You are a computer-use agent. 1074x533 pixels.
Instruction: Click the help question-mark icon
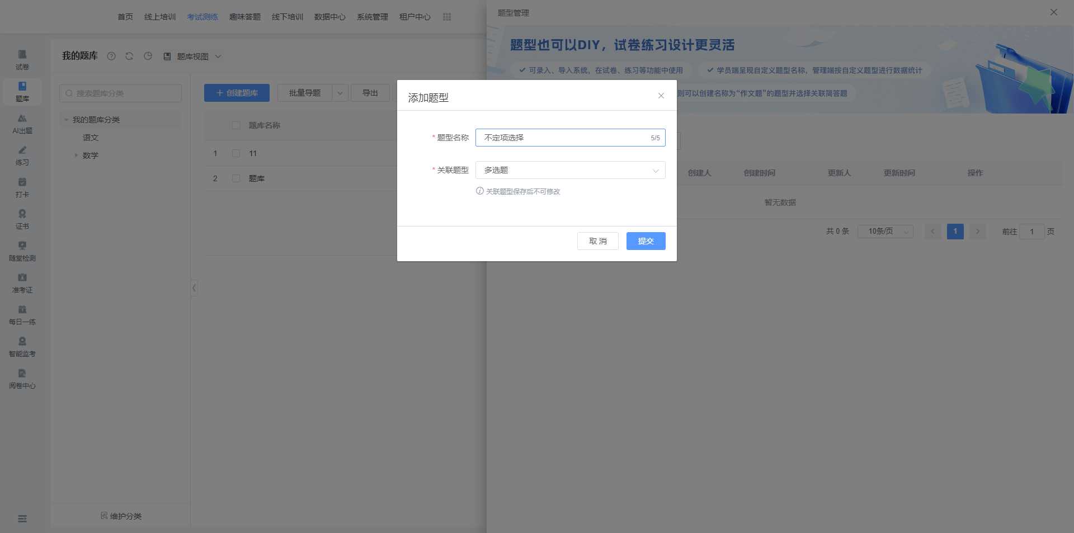click(111, 56)
